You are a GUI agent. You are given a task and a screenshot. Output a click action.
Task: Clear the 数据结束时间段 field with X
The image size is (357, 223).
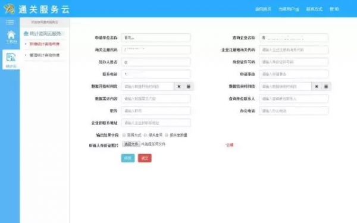(x=317, y=86)
